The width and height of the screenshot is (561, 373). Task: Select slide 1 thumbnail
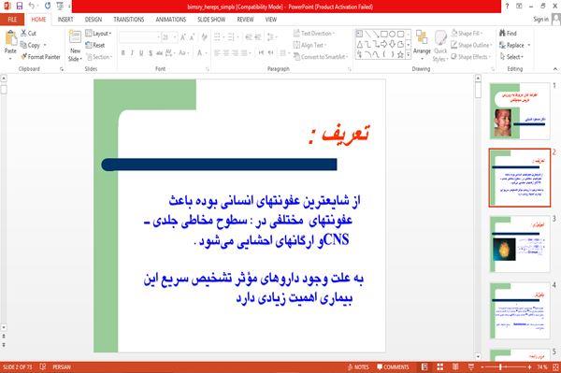(x=520, y=111)
